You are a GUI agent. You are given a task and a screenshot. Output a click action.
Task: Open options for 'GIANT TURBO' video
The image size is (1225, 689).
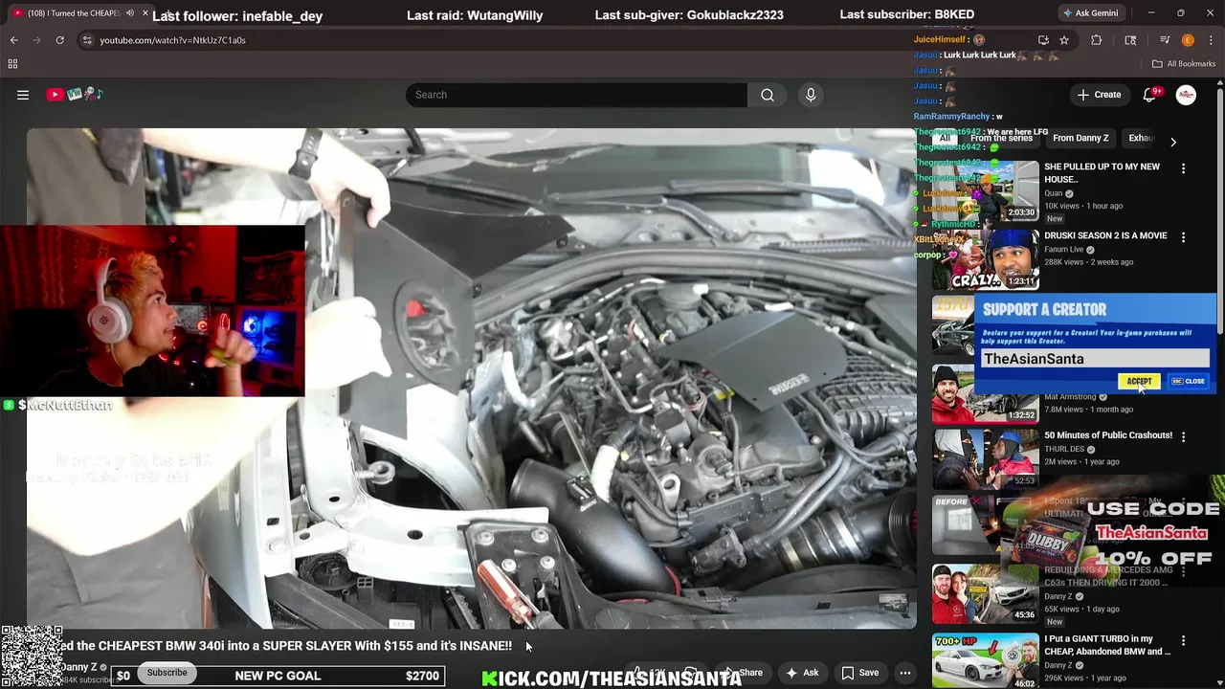click(1183, 640)
